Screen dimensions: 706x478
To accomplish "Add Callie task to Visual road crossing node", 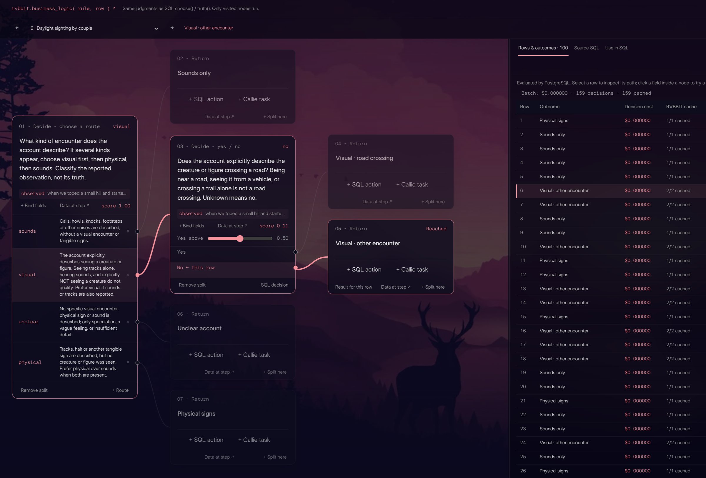I will pos(412,185).
